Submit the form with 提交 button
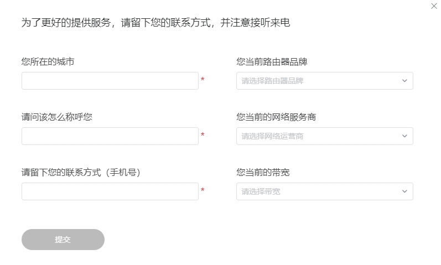This screenshot has height=265, width=441. [63, 240]
